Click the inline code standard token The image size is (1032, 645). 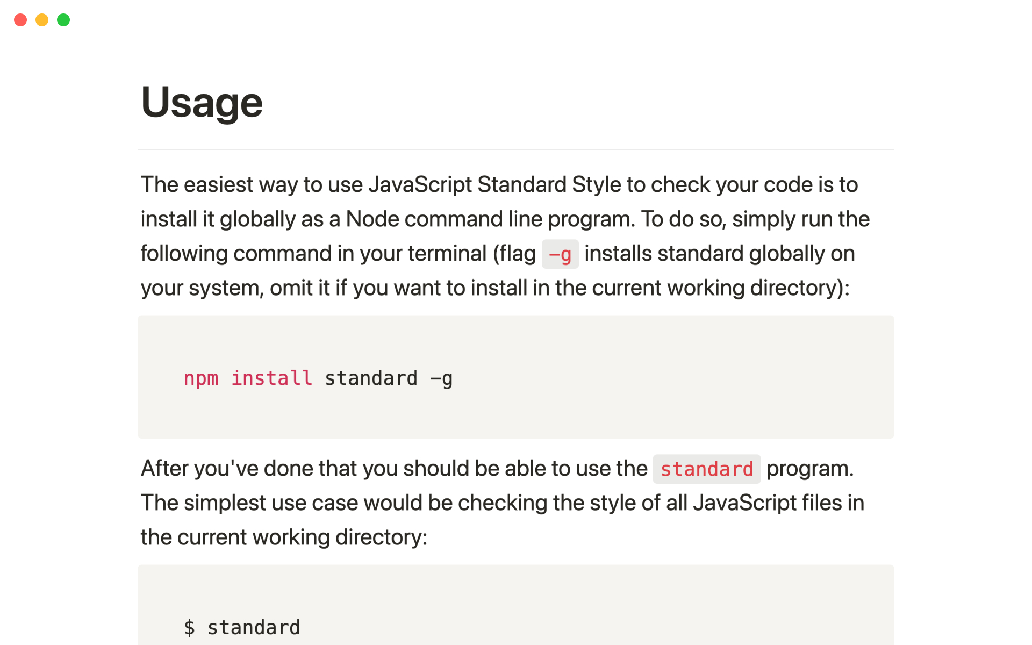(x=706, y=469)
